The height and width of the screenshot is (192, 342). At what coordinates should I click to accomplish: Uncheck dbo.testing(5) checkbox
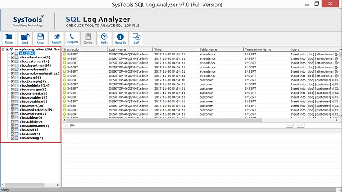(12, 138)
